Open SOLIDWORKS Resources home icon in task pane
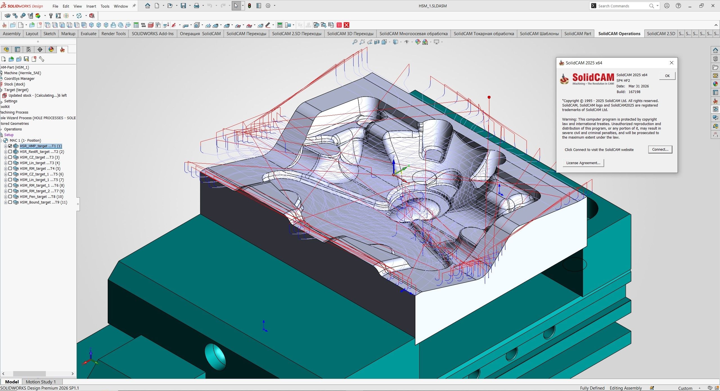This screenshot has height=391, width=720. [715, 50]
